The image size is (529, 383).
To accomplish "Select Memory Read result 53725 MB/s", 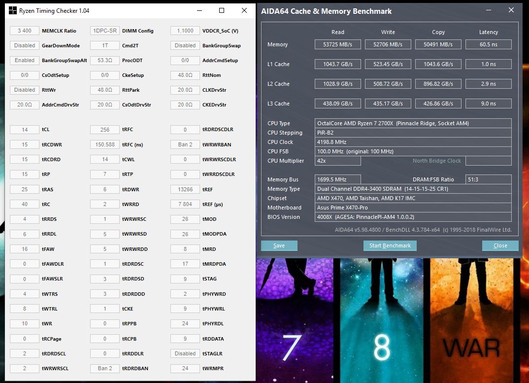I will tap(338, 44).
